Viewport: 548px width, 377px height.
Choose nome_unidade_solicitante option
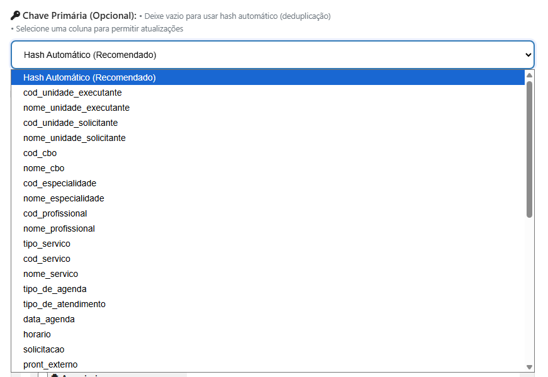tap(74, 138)
